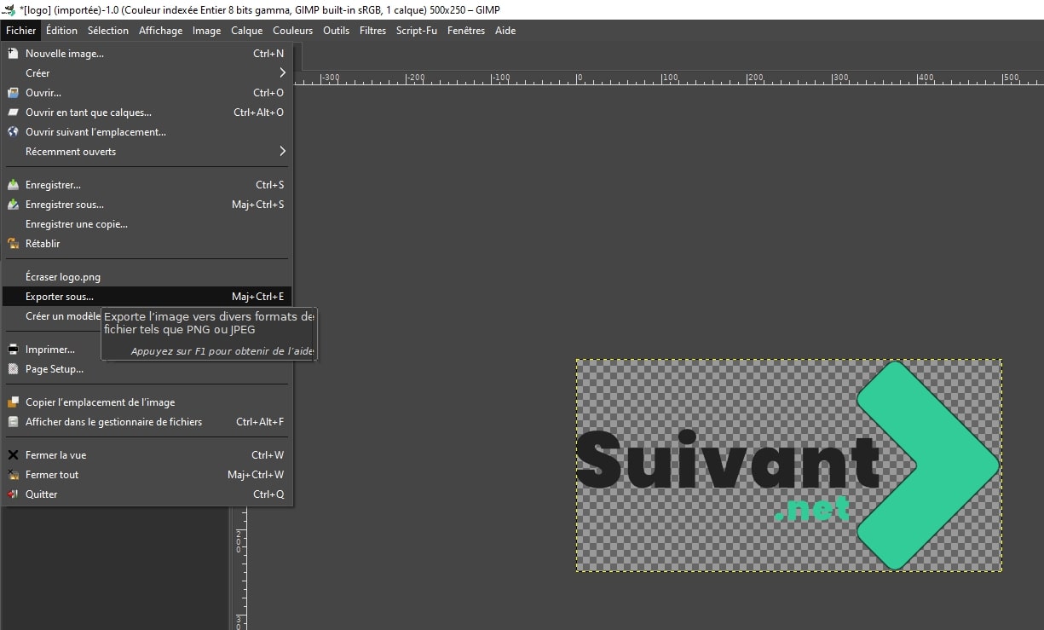Click the Imprimer printer icon
Screen dimensions: 1044x630
[13, 350]
